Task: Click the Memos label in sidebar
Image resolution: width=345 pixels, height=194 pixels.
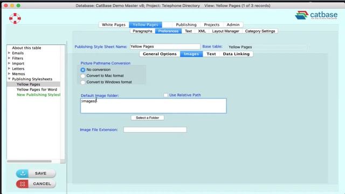Action: point(18,74)
